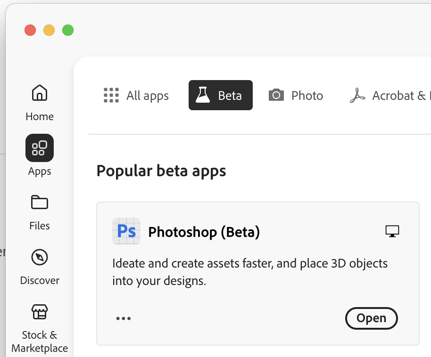Click the yellow minimize traffic light
The image size is (431, 357).
coord(49,30)
